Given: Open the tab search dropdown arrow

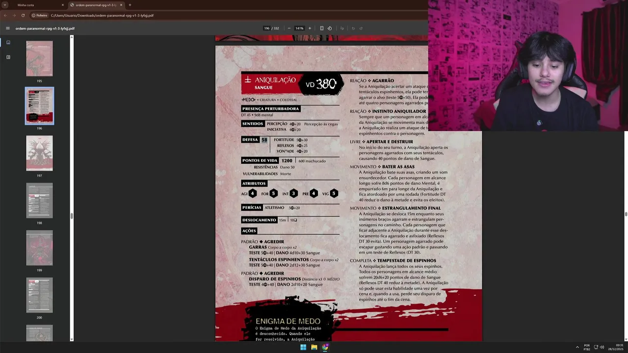Looking at the screenshot, I should click(x=5, y=5).
